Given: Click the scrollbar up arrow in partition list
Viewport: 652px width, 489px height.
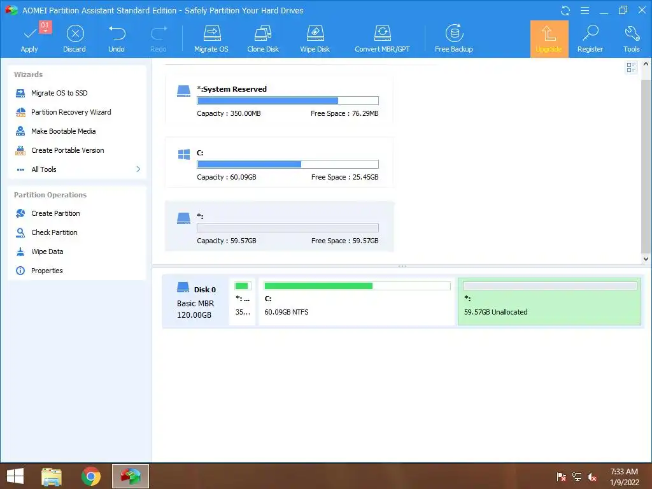Looking at the screenshot, I should (x=646, y=64).
